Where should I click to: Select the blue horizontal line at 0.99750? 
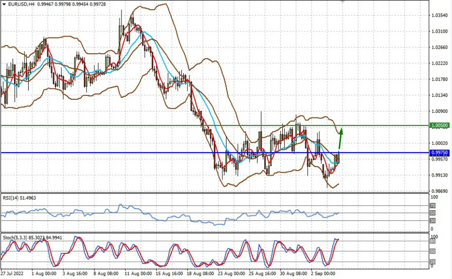click(151, 152)
